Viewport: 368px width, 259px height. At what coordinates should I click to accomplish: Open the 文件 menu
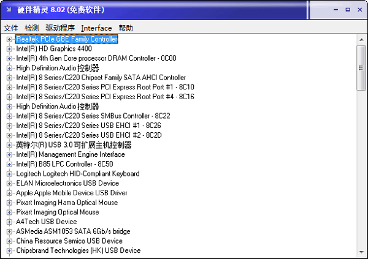(x=11, y=28)
